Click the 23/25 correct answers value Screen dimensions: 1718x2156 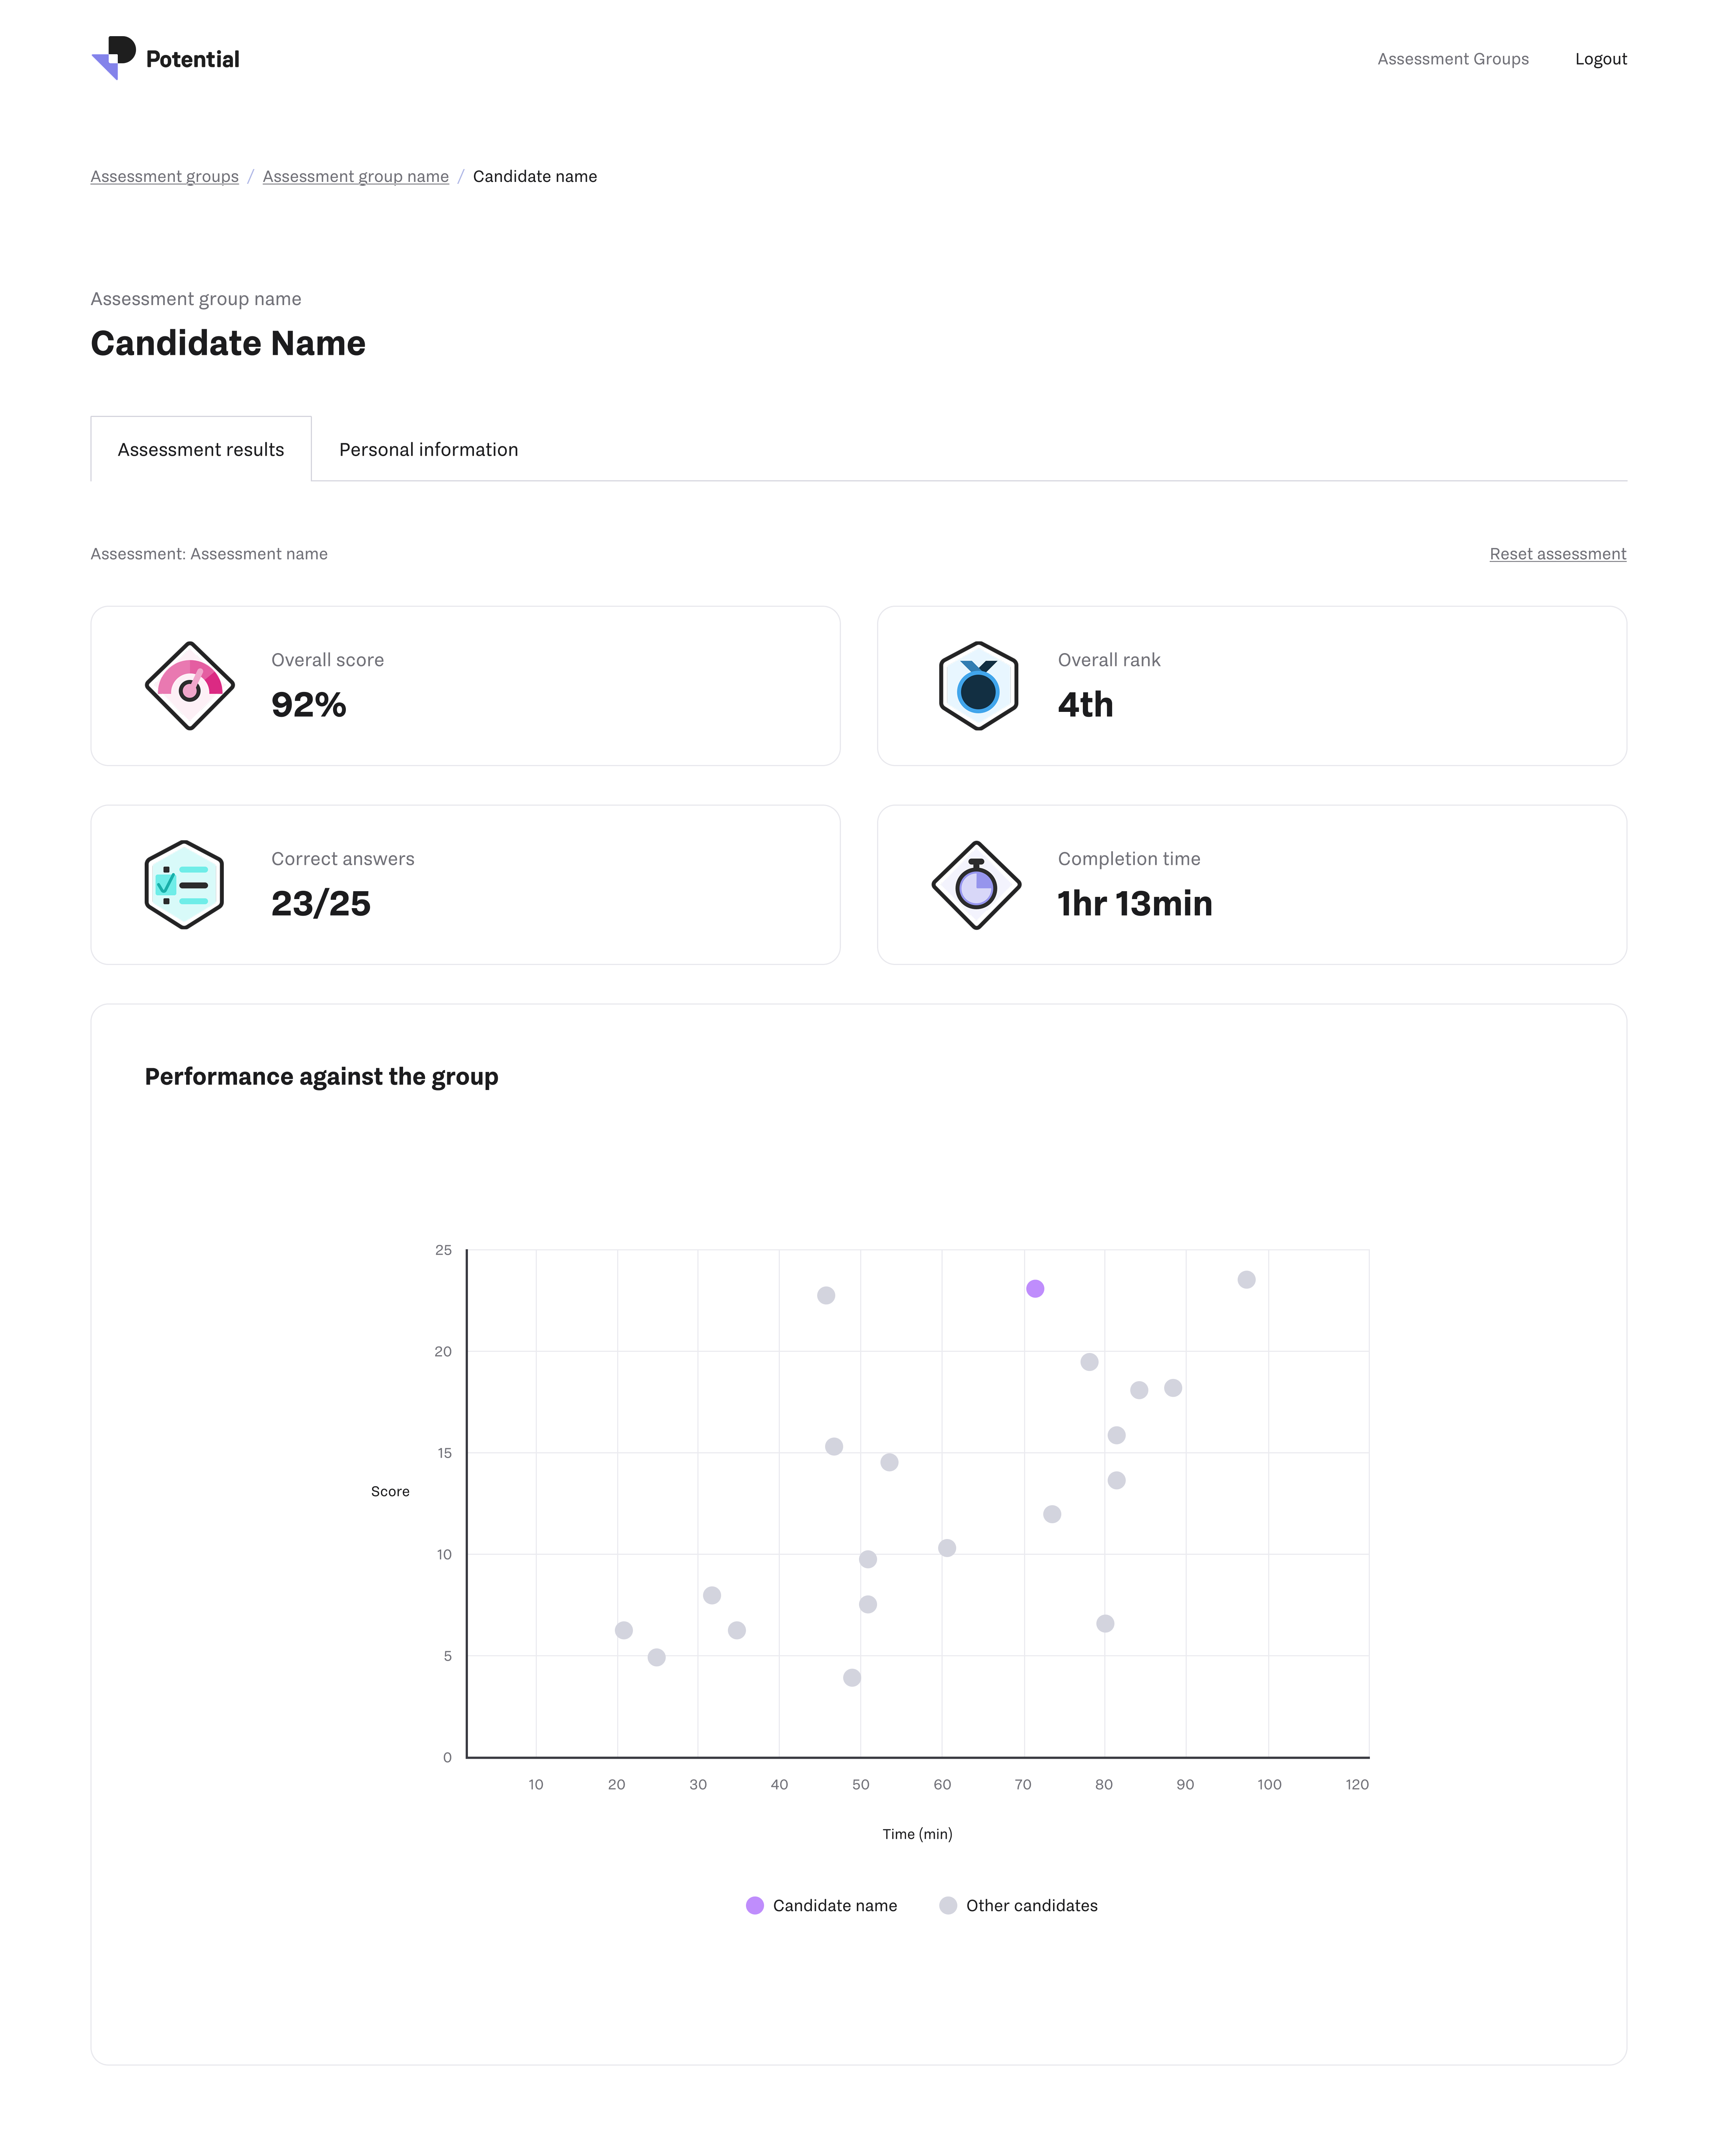coord(321,904)
